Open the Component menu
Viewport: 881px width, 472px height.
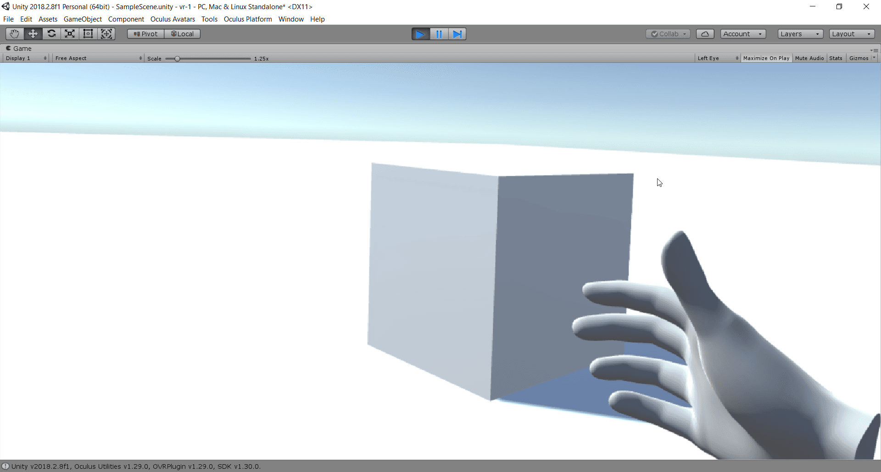point(126,19)
